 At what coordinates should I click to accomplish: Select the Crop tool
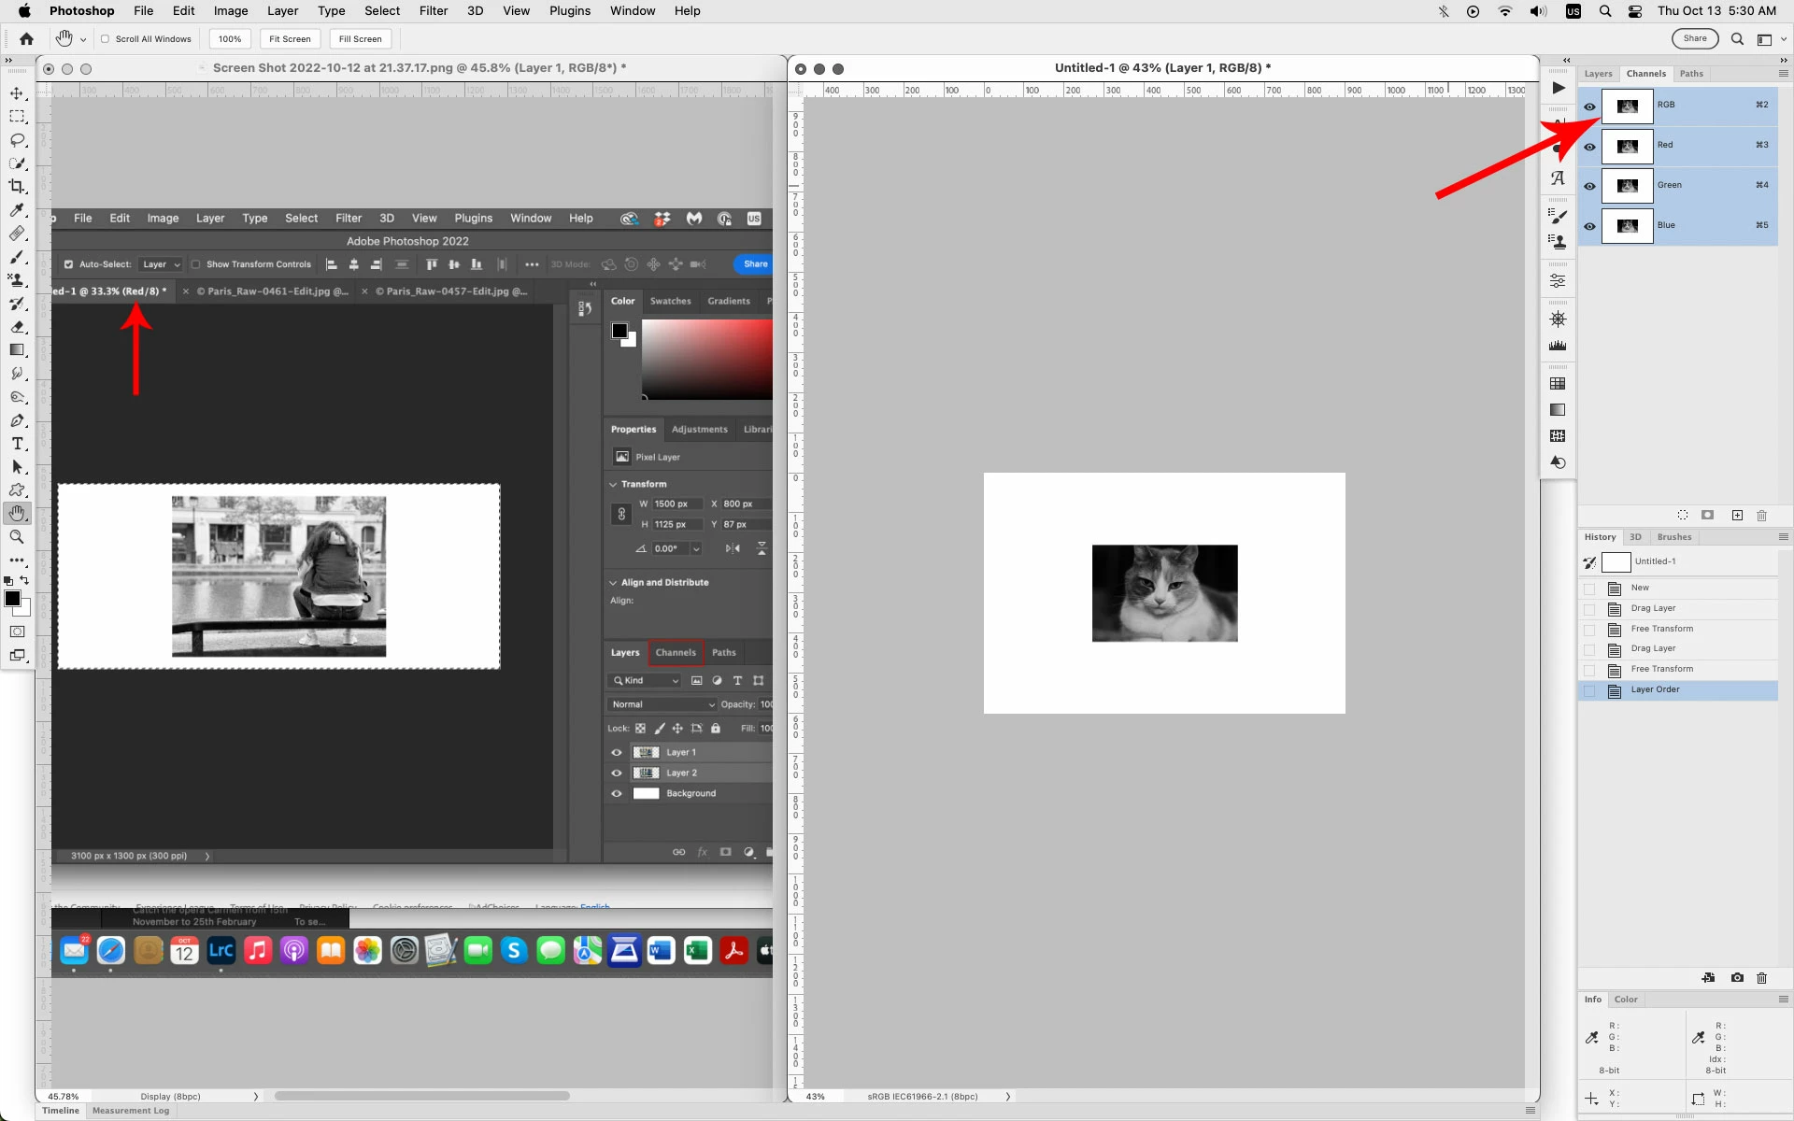17,187
